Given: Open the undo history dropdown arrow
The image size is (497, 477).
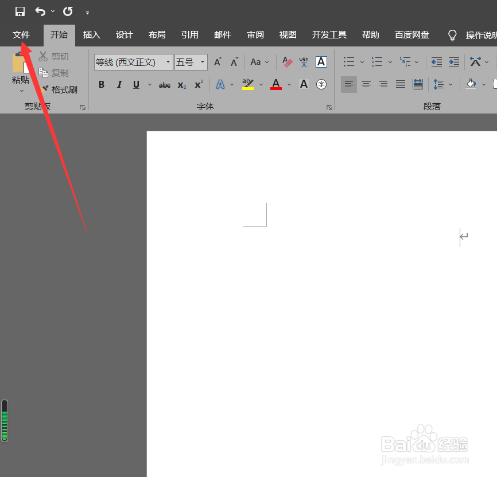Looking at the screenshot, I should pyautogui.click(x=53, y=11).
